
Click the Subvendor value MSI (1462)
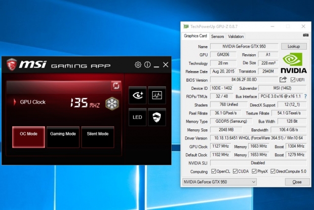283,88
